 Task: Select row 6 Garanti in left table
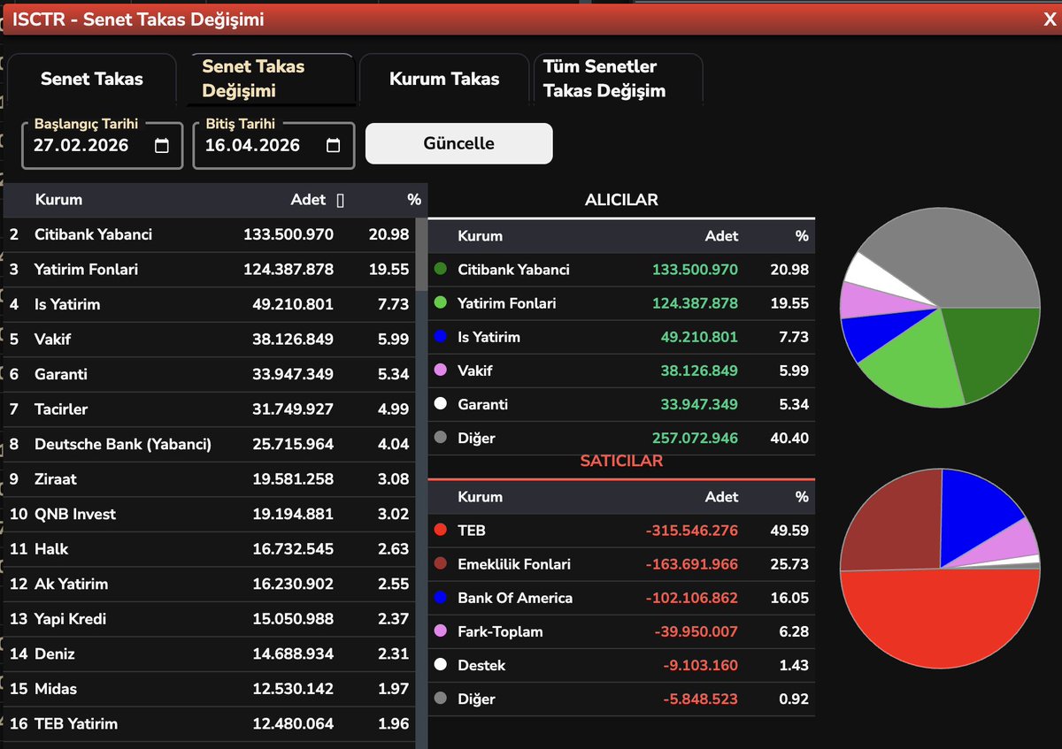click(x=210, y=374)
